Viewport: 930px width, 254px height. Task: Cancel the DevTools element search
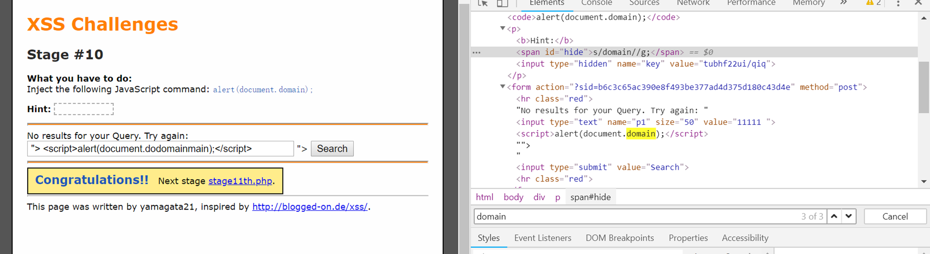click(x=895, y=216)
